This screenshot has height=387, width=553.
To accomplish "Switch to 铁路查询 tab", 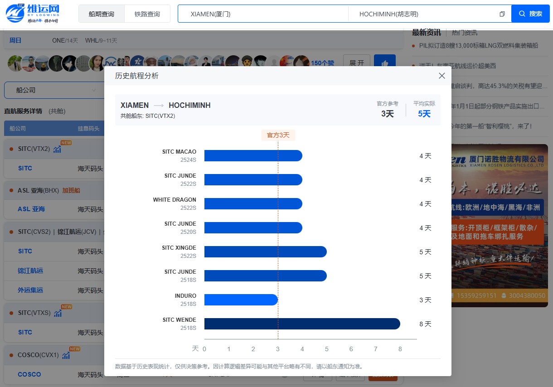I will point(147,14).
